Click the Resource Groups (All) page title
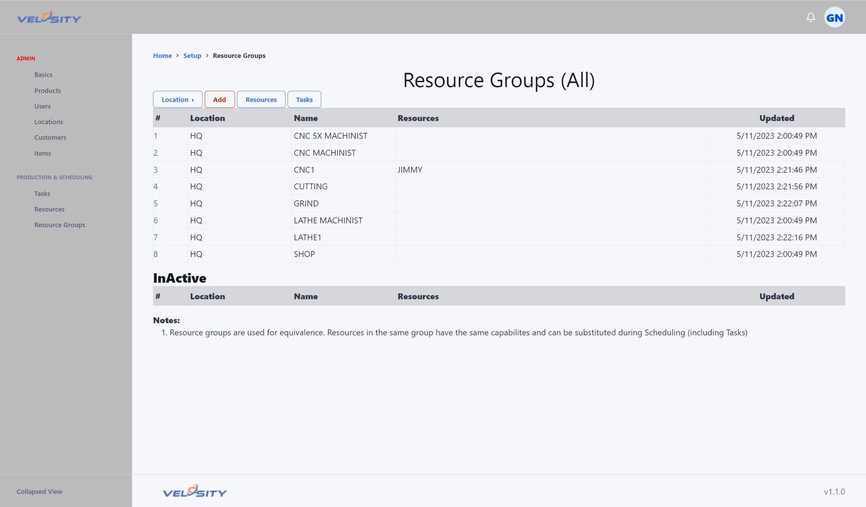 pos(499,80)
